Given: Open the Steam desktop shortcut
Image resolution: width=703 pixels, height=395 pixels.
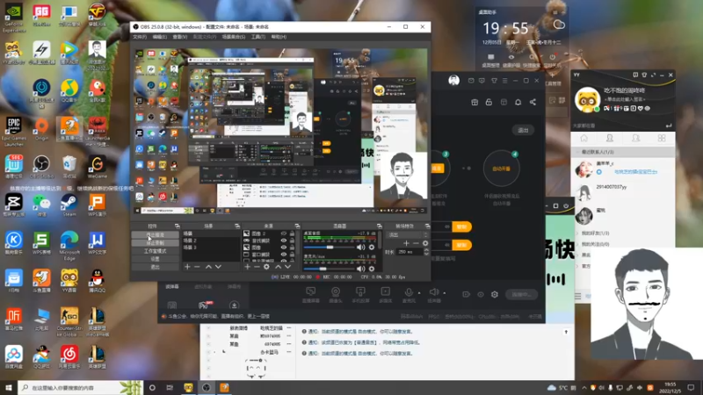Looking at the screenshot, I should click(69, 205).
